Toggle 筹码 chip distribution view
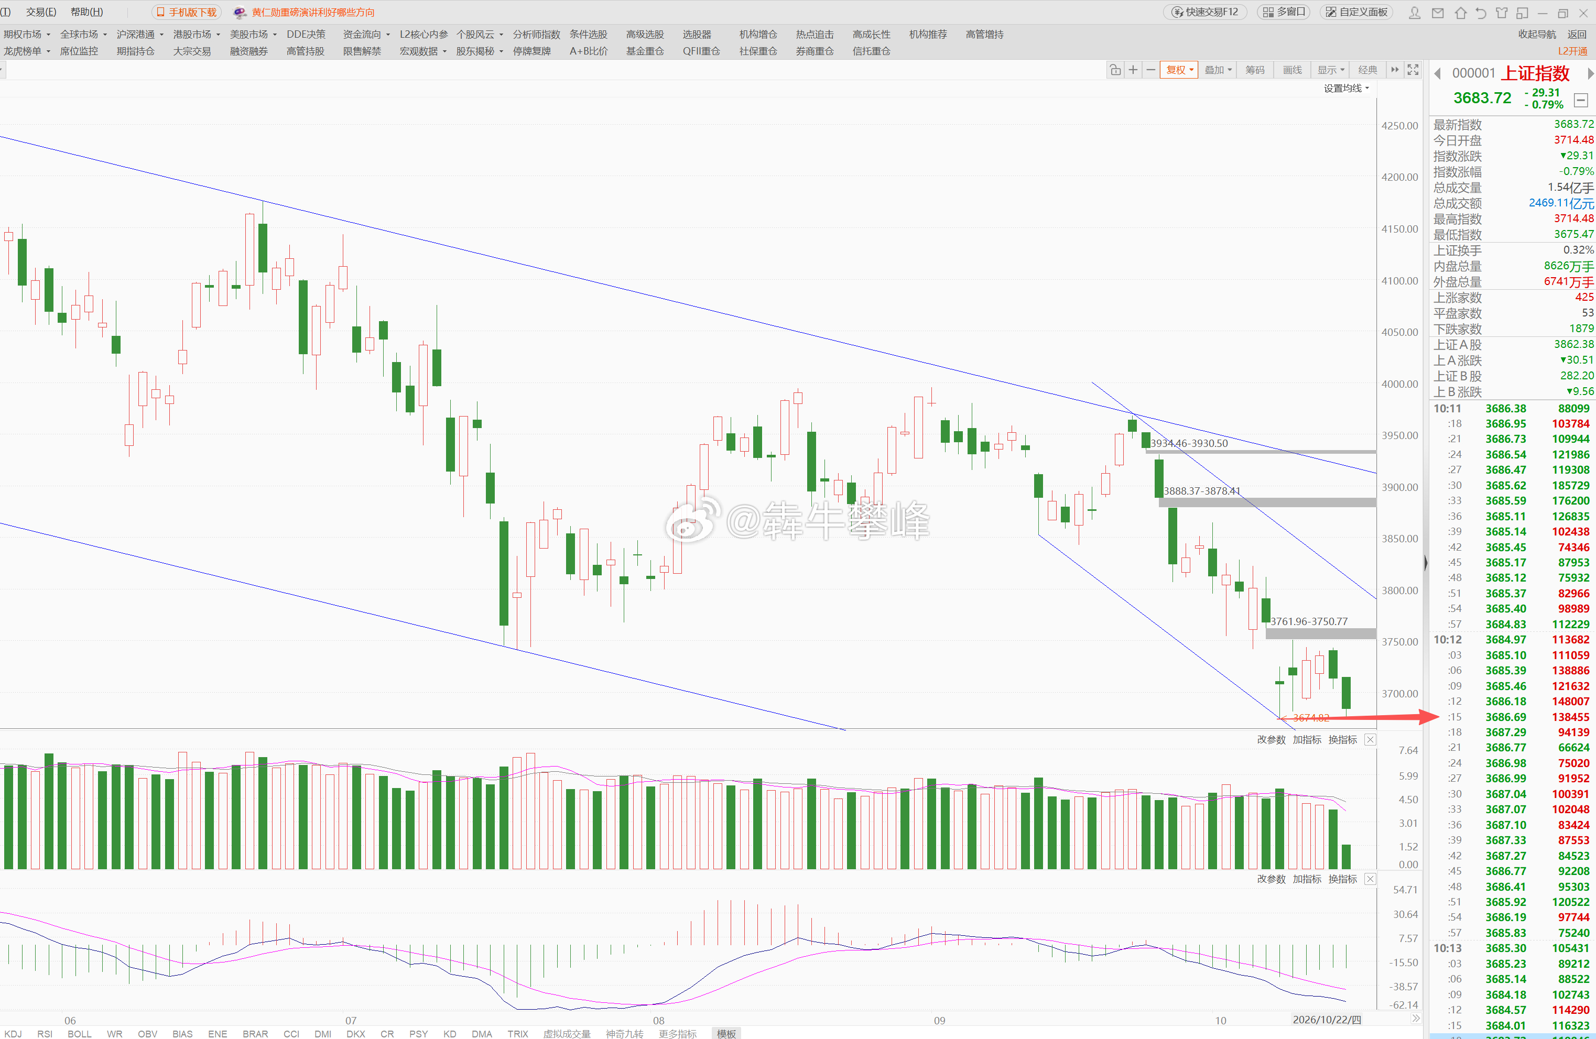The width and height of the screenshot is (1596, 1039). pos(1255,70)
